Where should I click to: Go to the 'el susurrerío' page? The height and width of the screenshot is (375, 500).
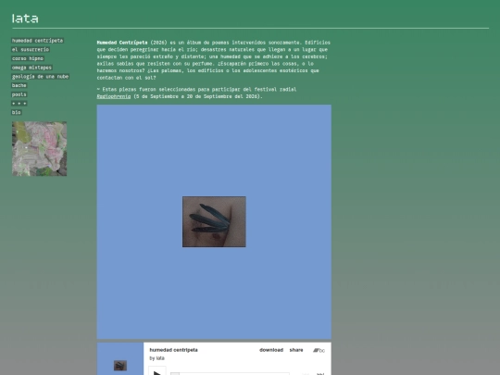click(31, 49)
